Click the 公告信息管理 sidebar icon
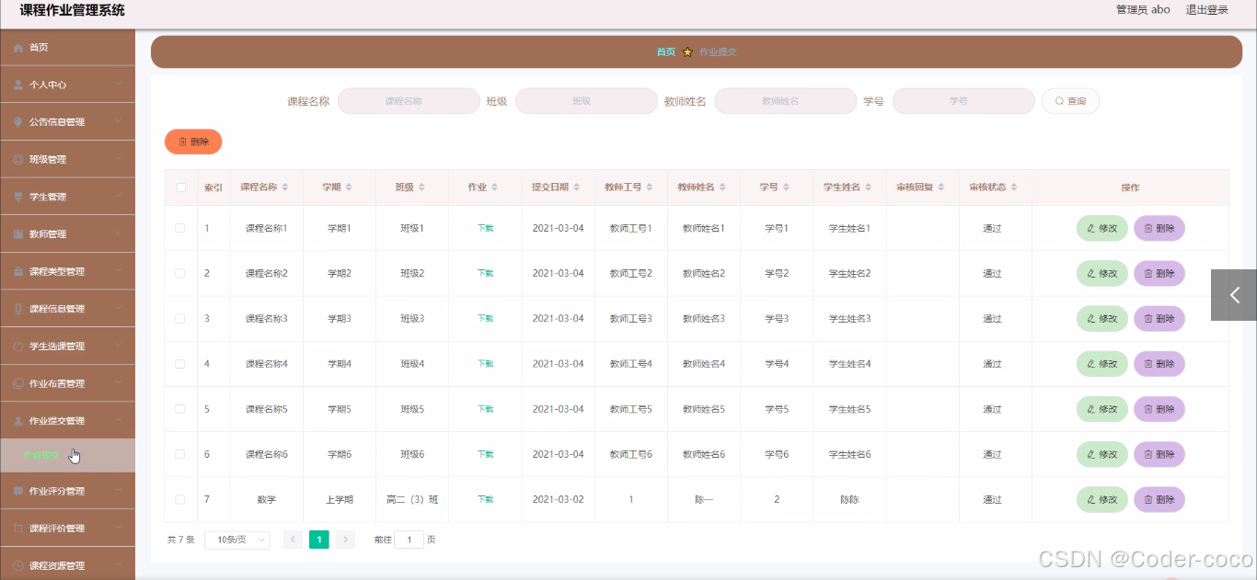 (x=18, y=122)
